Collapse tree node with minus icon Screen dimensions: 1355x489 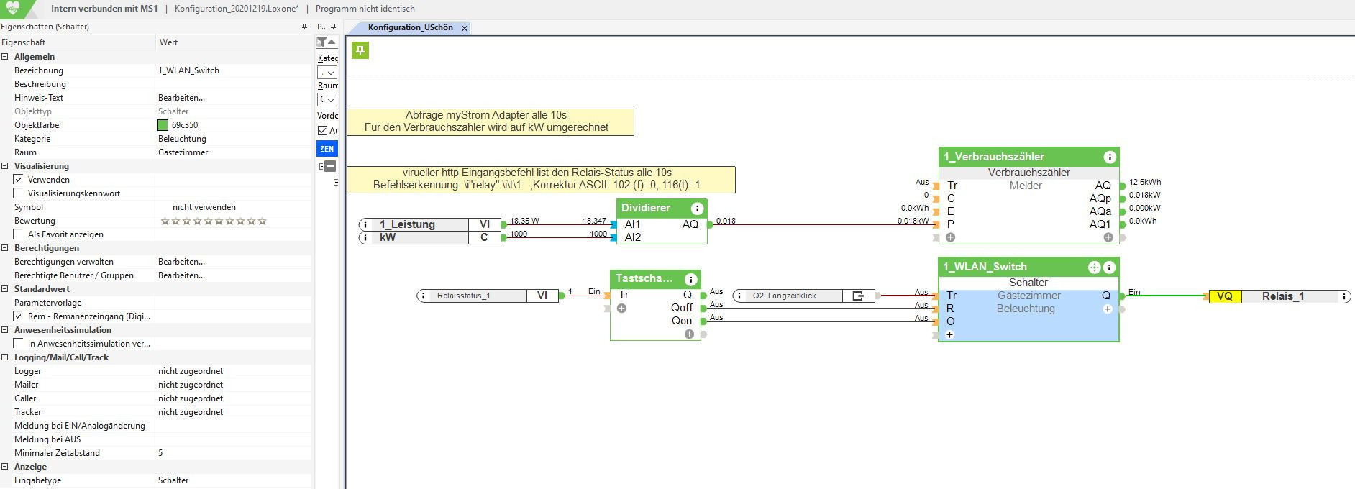click(330, 166)
